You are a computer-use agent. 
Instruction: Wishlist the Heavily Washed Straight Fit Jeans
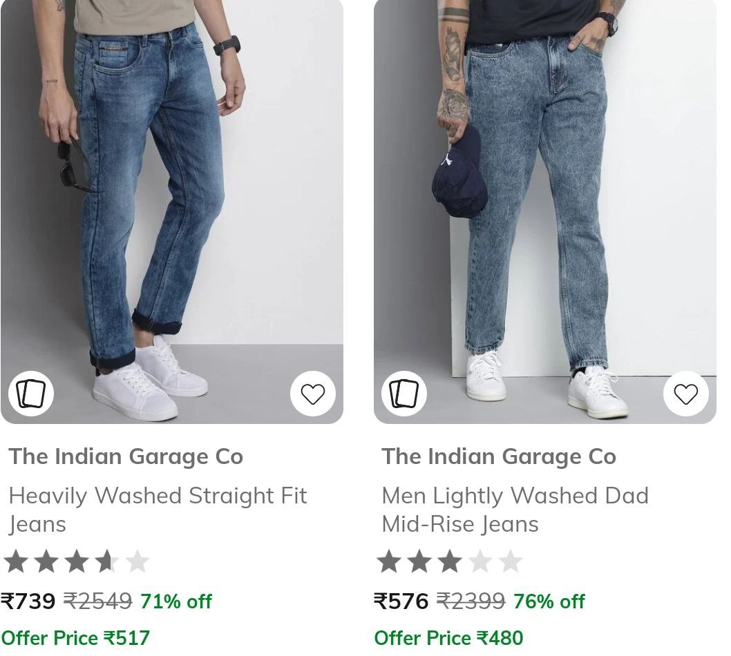click(x=313, y=394)
